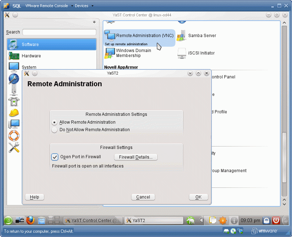292x237 pixels.
Task: Click the hard hat security sidebar icon
Action: [14, 113]
